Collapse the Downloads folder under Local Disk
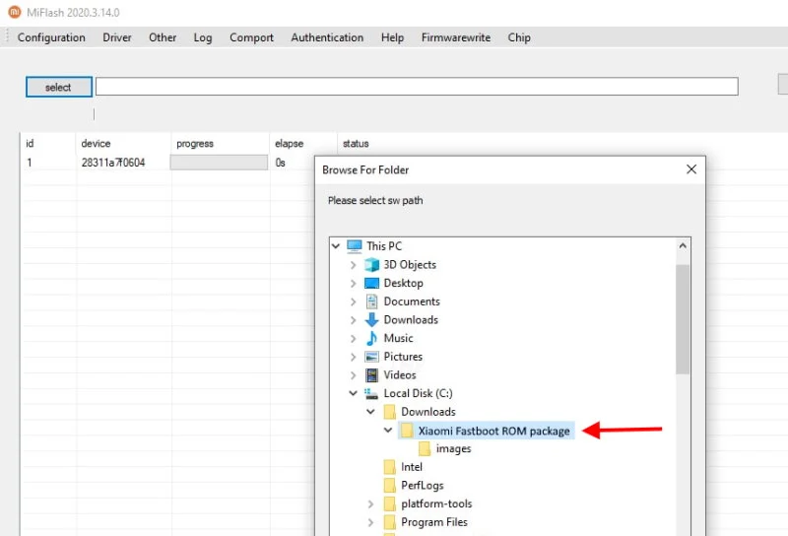This screenshot has width=788, height=536. click(x=371, y=412)
